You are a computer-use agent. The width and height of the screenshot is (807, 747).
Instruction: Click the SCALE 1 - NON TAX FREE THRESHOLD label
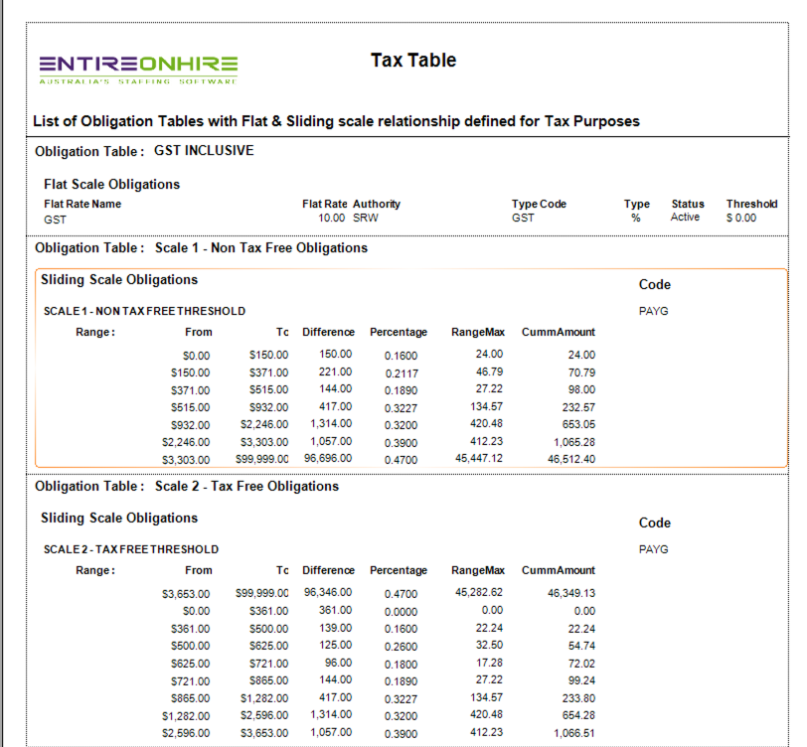click(x=145, y=312)
